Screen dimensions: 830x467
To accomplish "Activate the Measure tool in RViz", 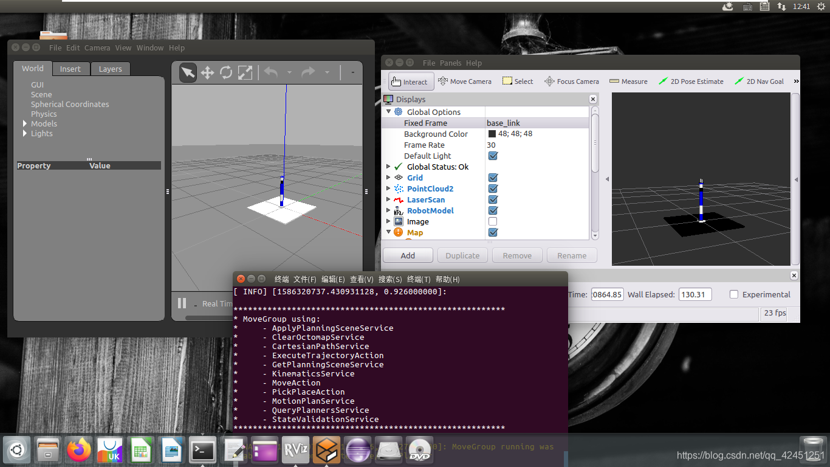I will (628, 81).
